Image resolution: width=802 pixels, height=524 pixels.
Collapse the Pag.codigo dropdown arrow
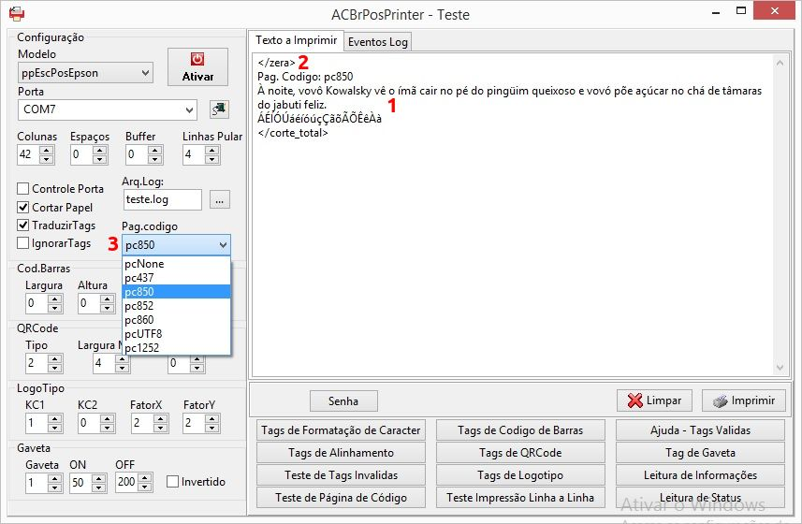coord(223,245)
